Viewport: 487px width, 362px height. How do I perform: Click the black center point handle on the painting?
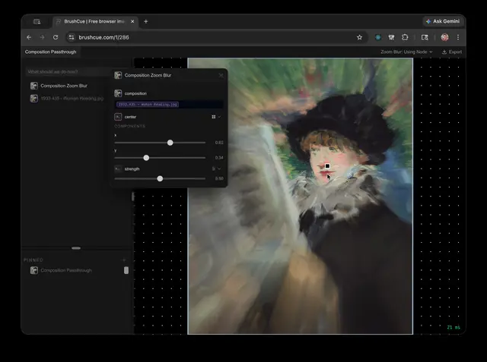(x=327, y=166)
